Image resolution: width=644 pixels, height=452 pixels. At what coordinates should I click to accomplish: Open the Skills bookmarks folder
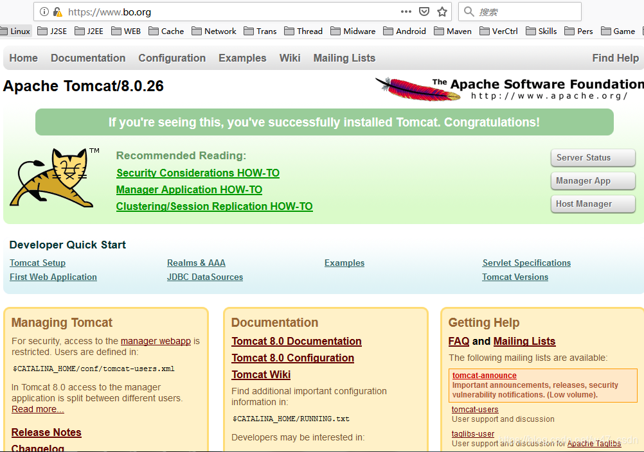click(542, 31)
